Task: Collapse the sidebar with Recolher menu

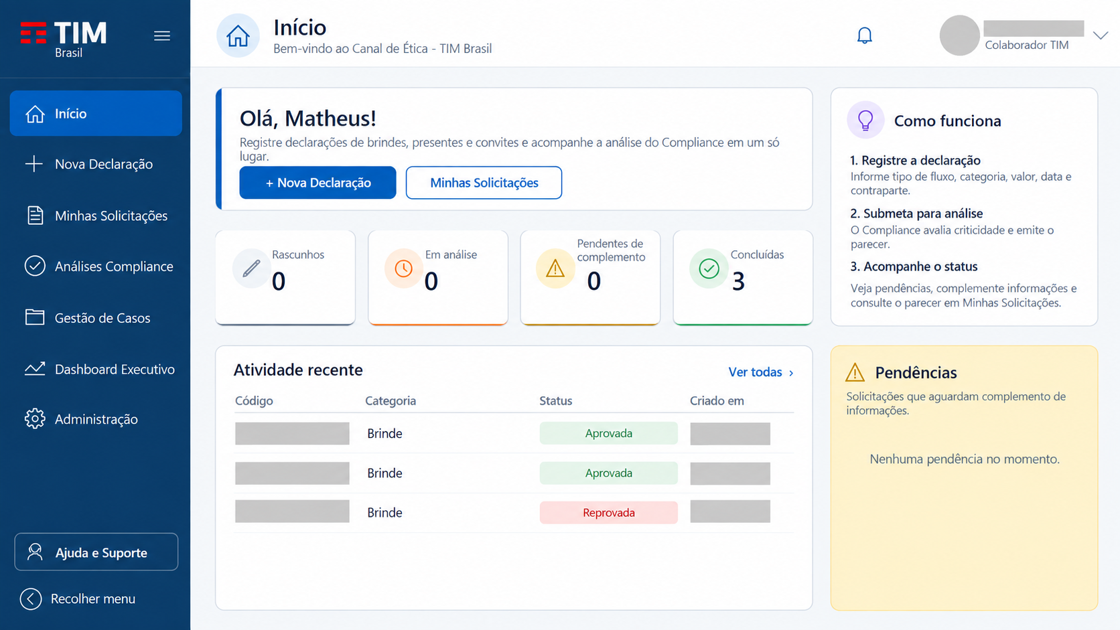Action: tap(78, 599)
